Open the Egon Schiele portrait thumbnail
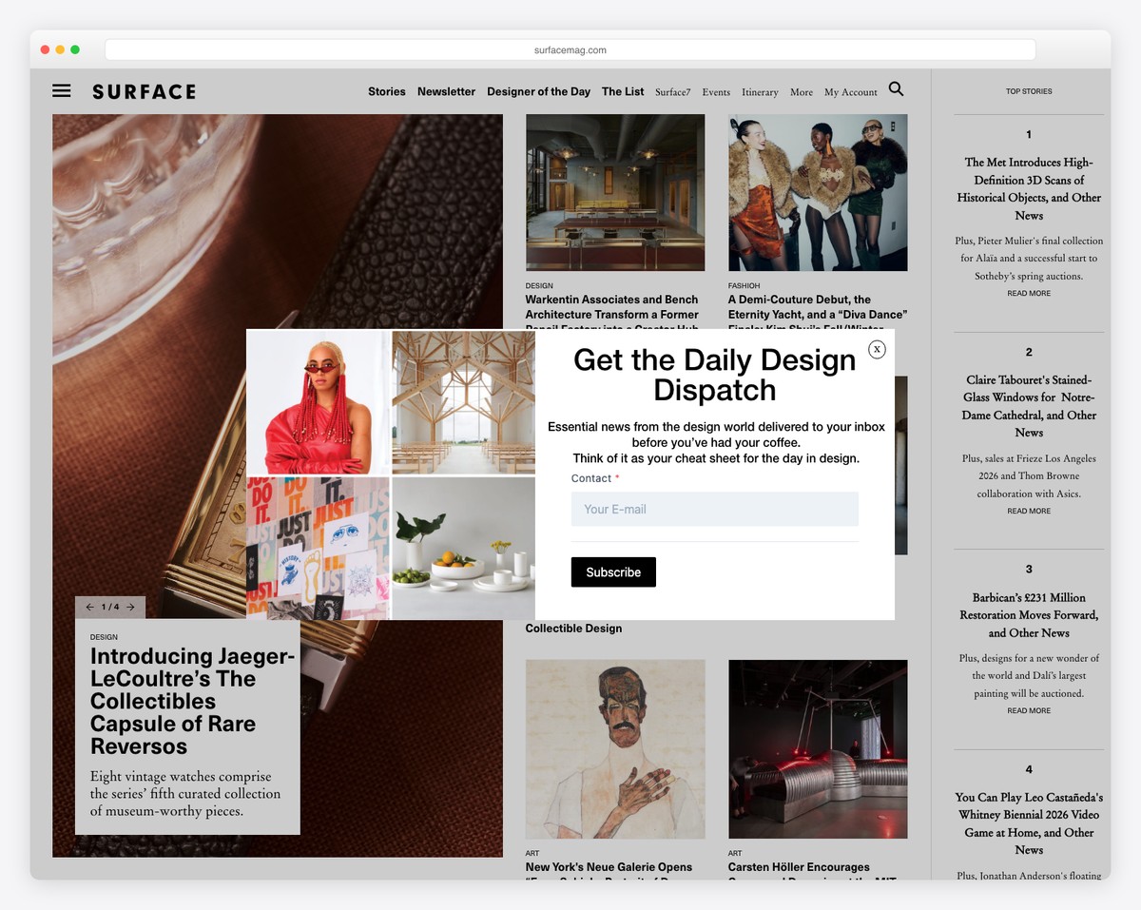The image size is (1141, 910). (x=615, y=749)
